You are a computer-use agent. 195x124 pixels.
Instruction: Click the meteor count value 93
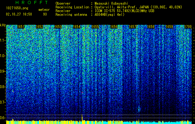(45, 14)
